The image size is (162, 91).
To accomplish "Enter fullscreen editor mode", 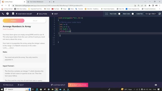I will coord(107,14).
